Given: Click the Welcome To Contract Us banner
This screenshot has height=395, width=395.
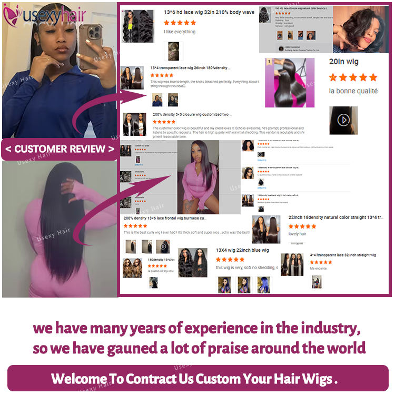Looking at the screenshot, I should pos(197,378).
